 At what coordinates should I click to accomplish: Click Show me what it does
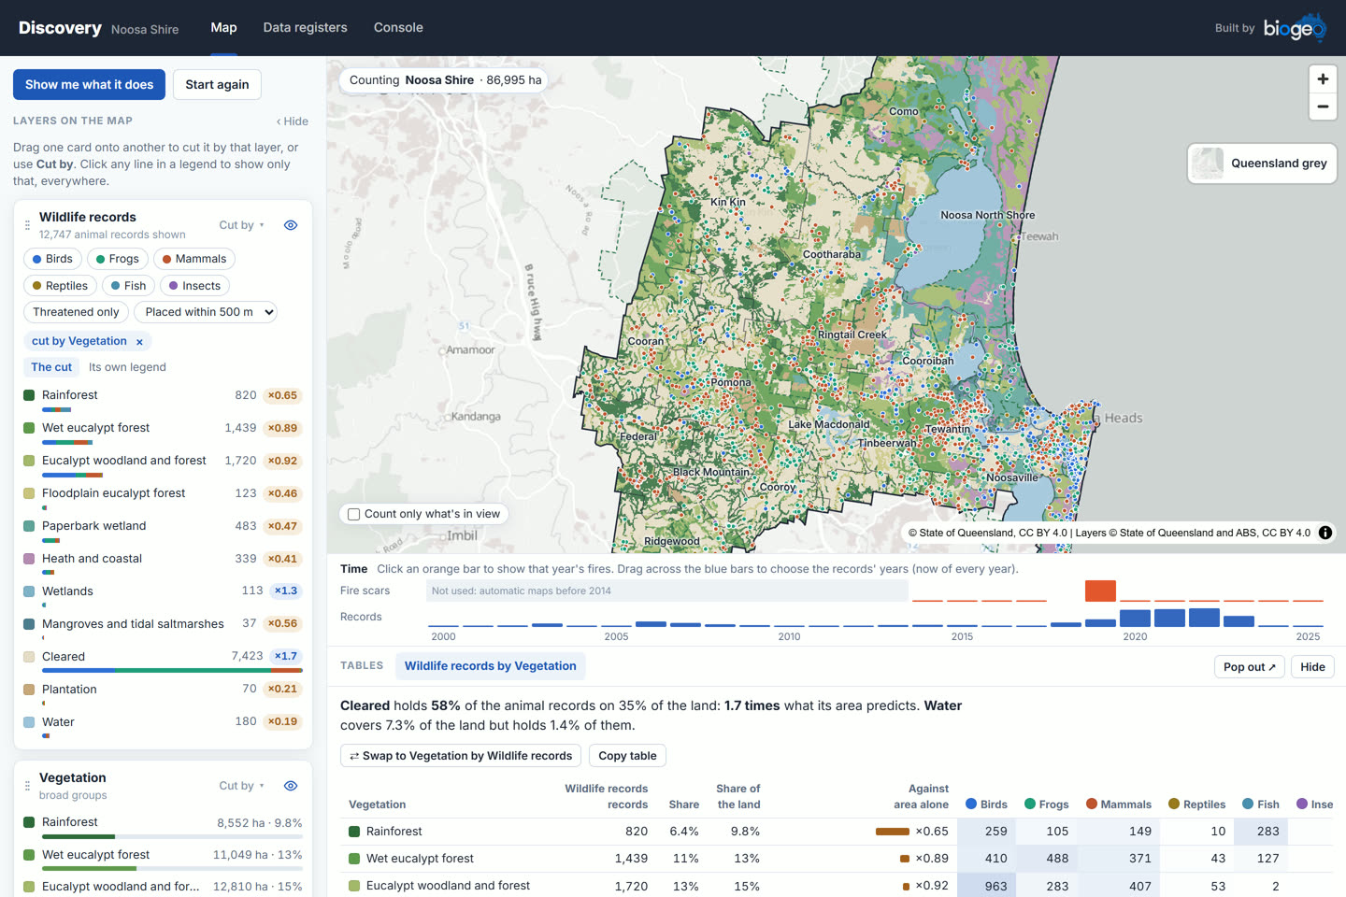[x=89, y=85]
